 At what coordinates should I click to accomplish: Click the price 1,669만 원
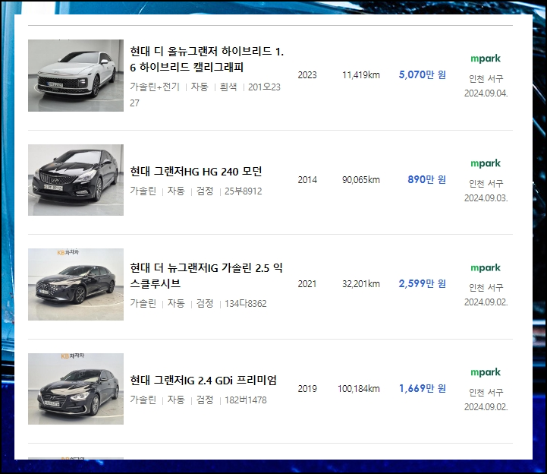click(x=423, y=388)
